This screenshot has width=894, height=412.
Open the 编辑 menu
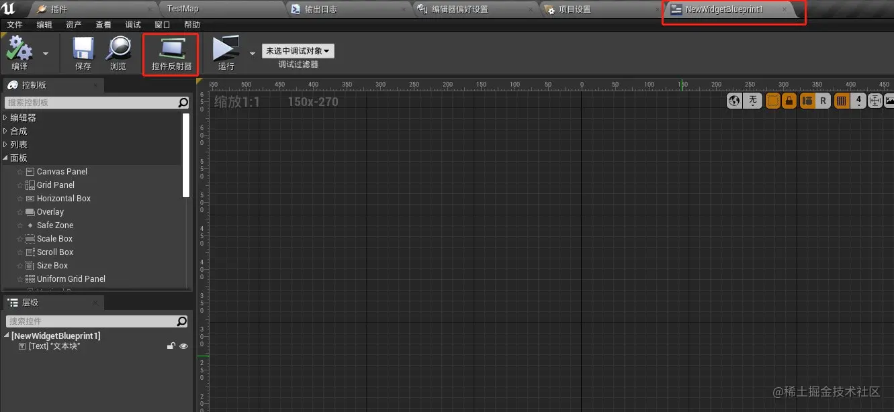coord(44,25)
